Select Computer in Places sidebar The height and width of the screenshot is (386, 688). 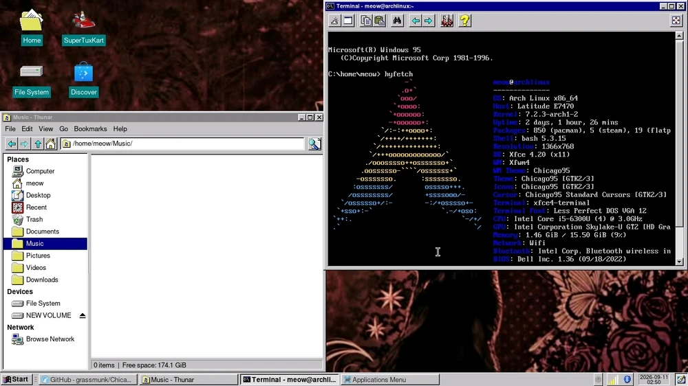pyautogui.click(x=45, y=171)
